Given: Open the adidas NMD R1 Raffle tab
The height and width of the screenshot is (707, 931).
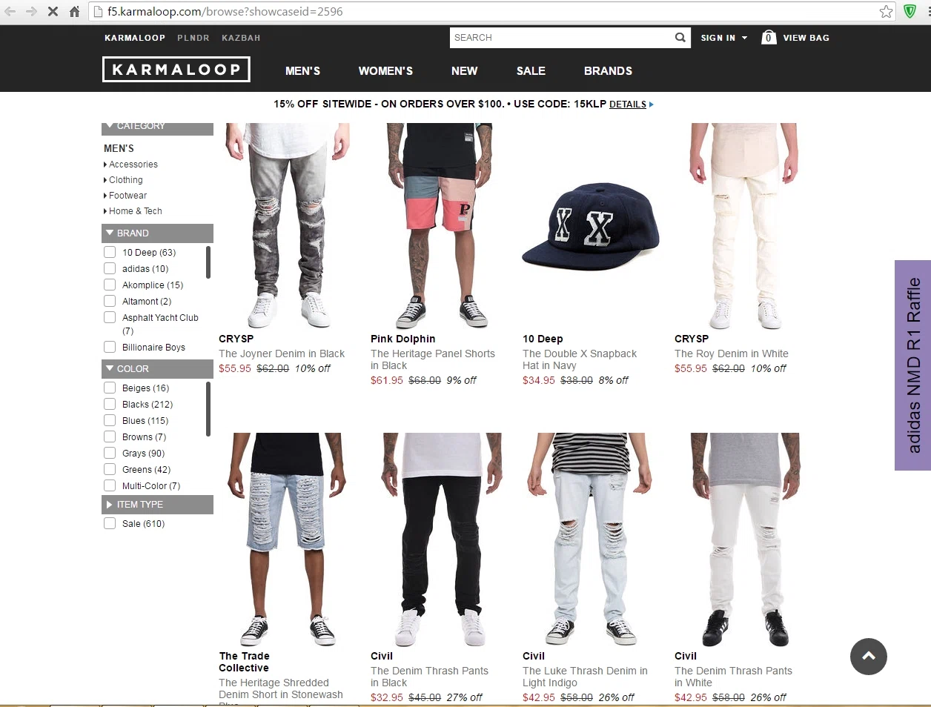Looking at the screenshot, I should [913, 365].
